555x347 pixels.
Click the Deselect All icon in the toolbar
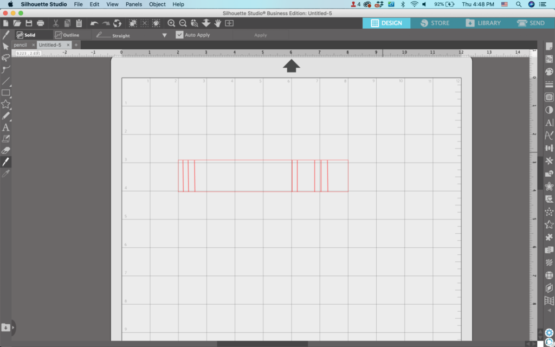click(x=144, y=23)
